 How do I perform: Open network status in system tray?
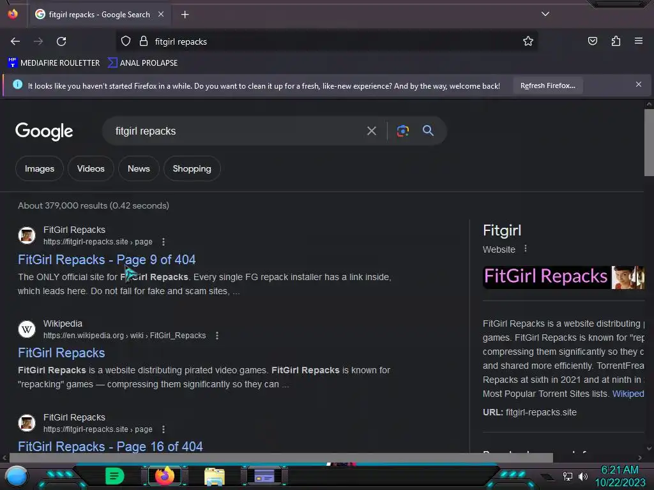tap(567, 476)
